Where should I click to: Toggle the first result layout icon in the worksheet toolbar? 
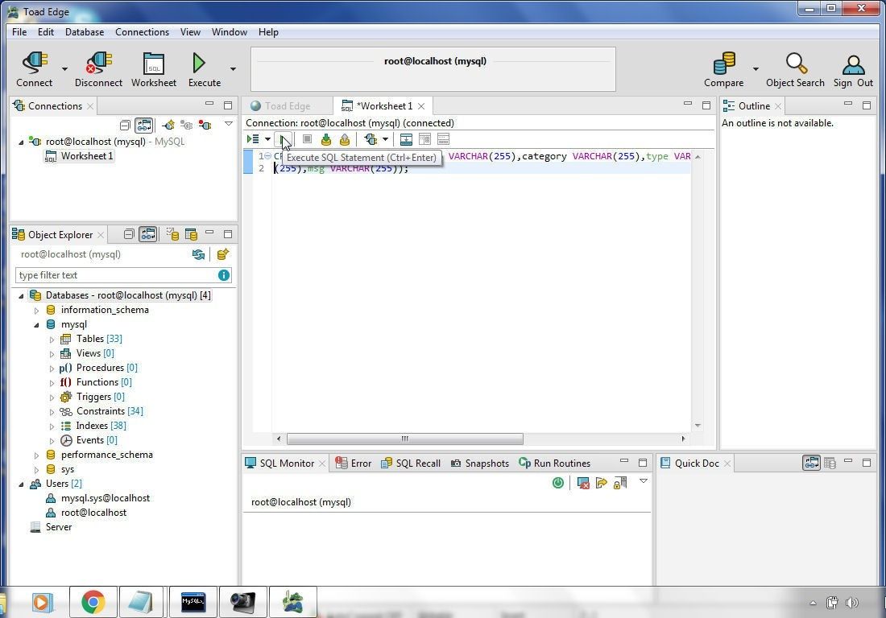(x=406, y=139)
